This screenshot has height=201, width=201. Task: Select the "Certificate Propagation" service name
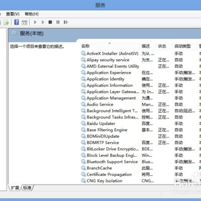coord(109,174)
